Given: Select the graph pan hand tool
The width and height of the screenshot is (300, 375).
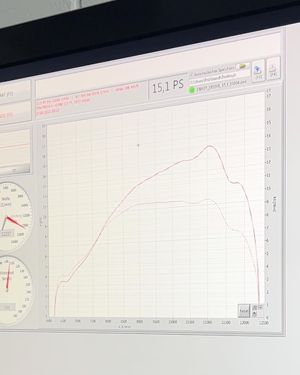Looking at the screenshot, I should pos(255,313).
